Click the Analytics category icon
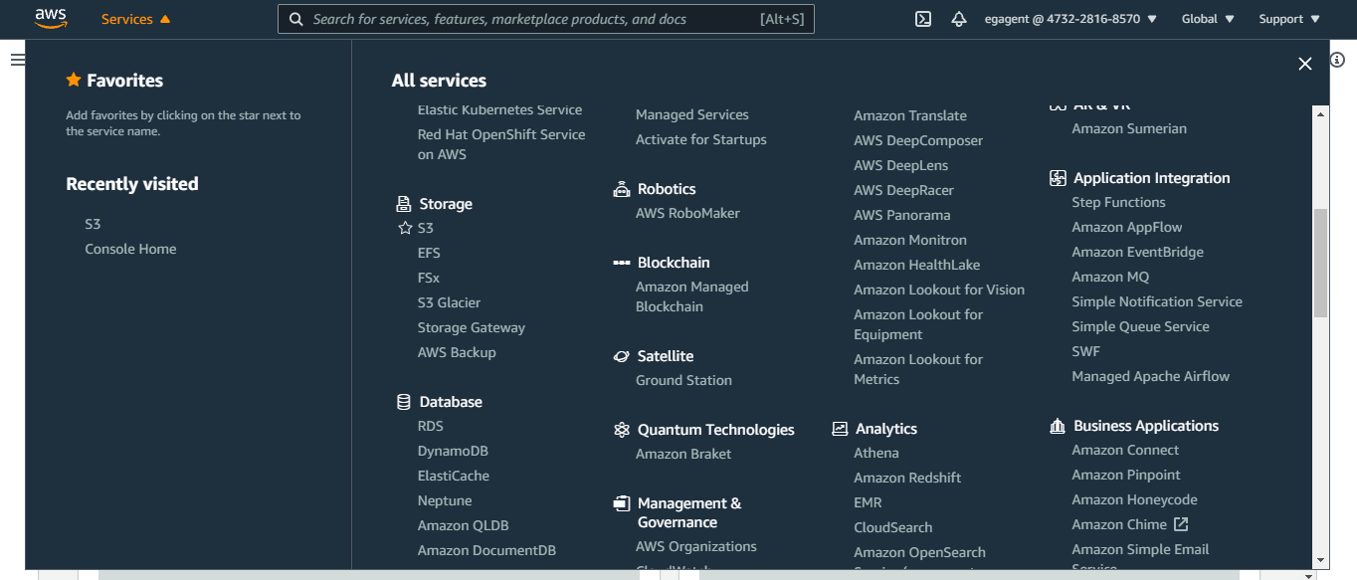The height and width of the screenshot is (580, 1357). coord(840,429)
